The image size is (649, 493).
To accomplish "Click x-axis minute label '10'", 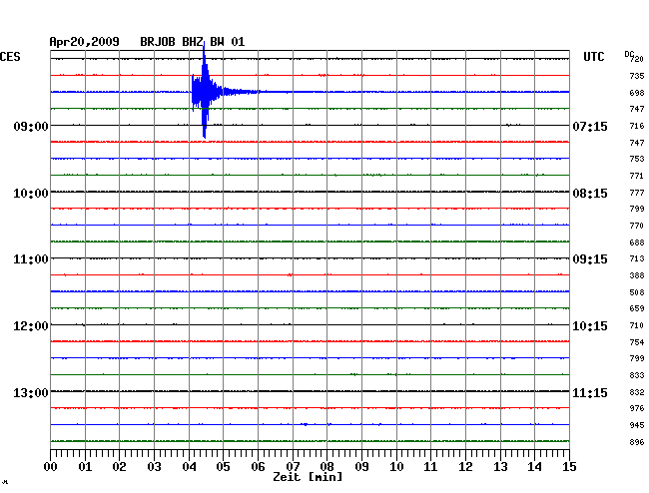I will pos(396,466).
